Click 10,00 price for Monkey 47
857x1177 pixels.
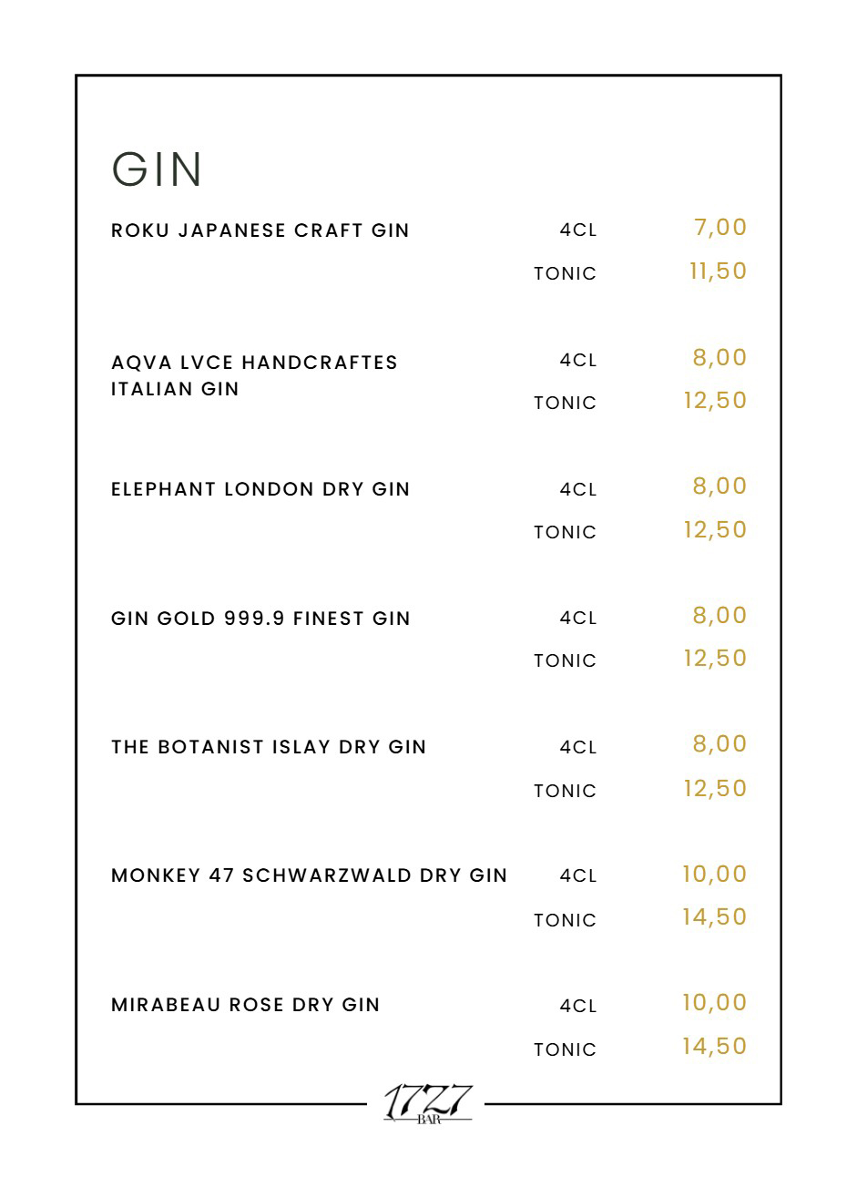tap(714, 875)
